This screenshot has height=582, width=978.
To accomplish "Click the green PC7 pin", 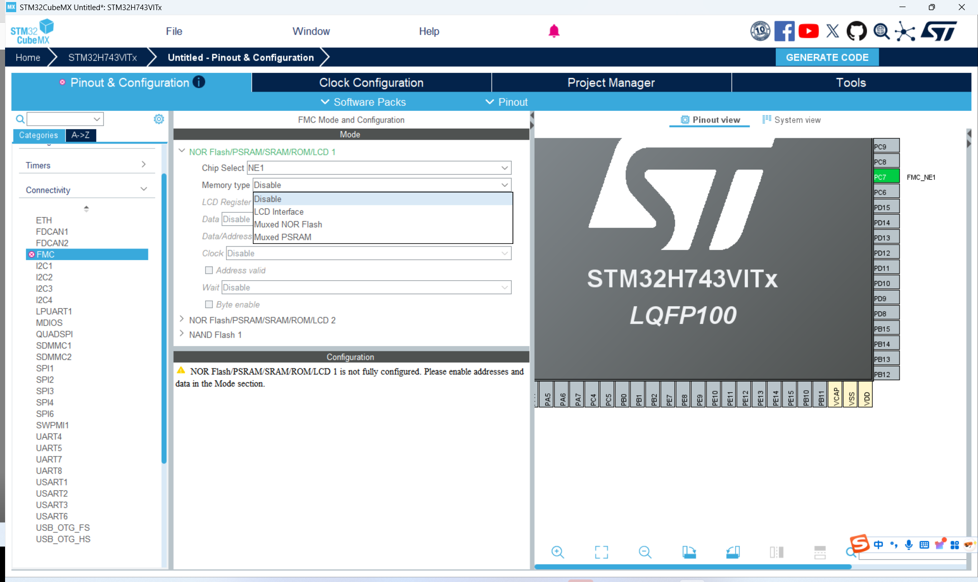I will pyautogui.click(x=885, y=177).
